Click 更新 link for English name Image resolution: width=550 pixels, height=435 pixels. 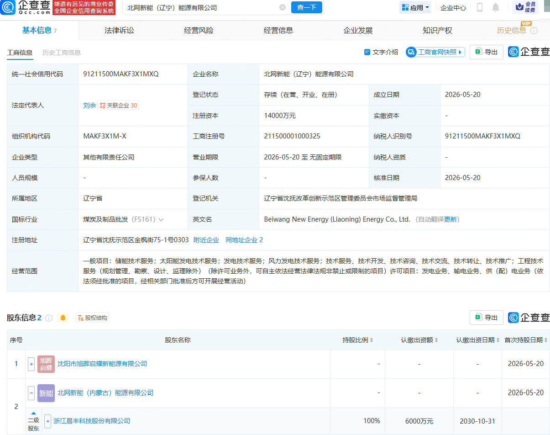click(x=450, y=219)
